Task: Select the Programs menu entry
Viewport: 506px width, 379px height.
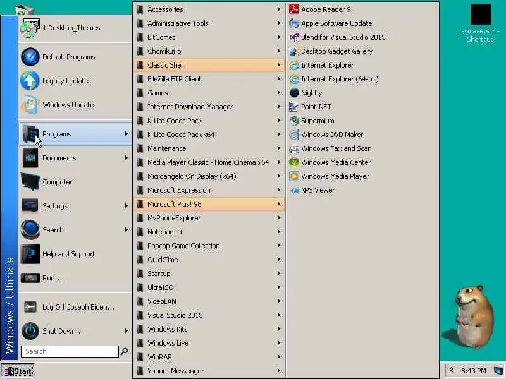Action: click(x=75, y=134)
